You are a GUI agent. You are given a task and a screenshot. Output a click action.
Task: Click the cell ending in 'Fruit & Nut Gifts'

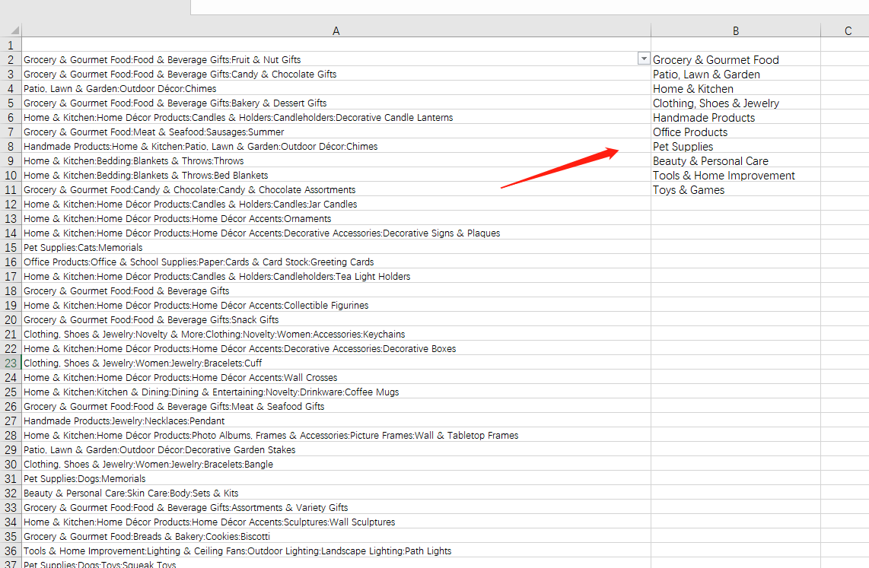tap(336, 59)
